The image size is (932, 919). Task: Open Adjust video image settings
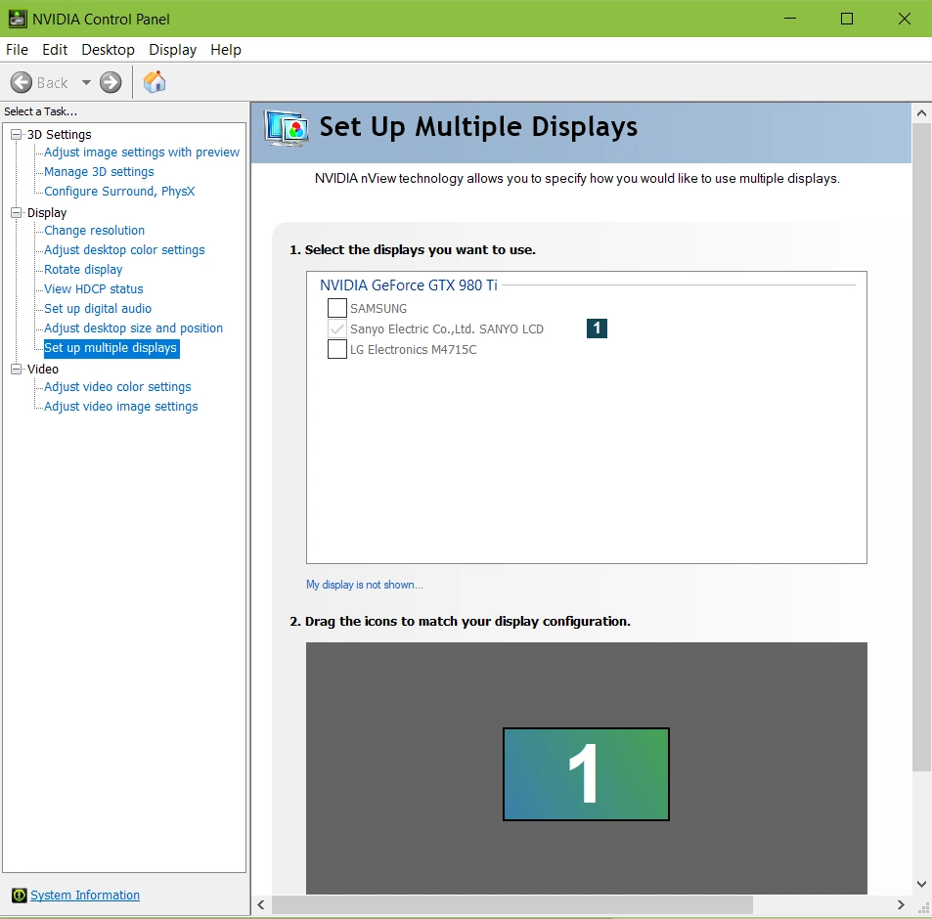(x=121, y=407)
